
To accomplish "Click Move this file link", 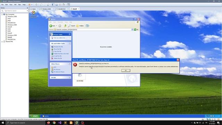I will [x=58, y=49].
